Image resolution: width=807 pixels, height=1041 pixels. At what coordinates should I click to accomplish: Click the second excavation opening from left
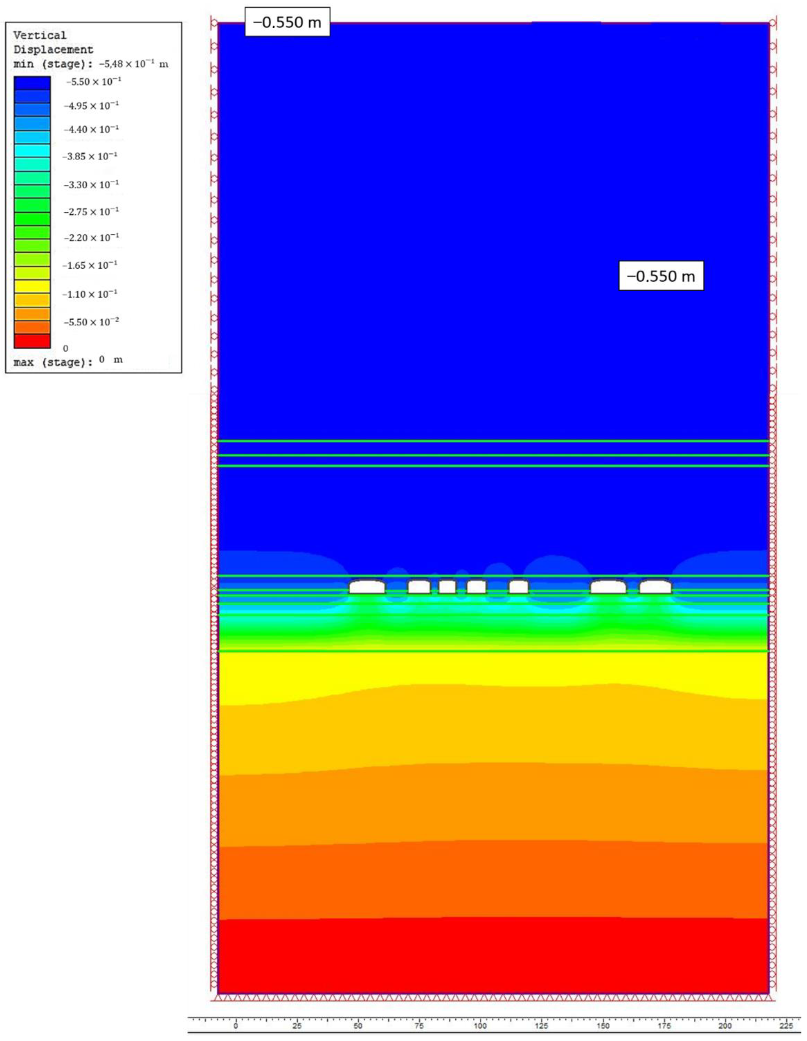419,586
